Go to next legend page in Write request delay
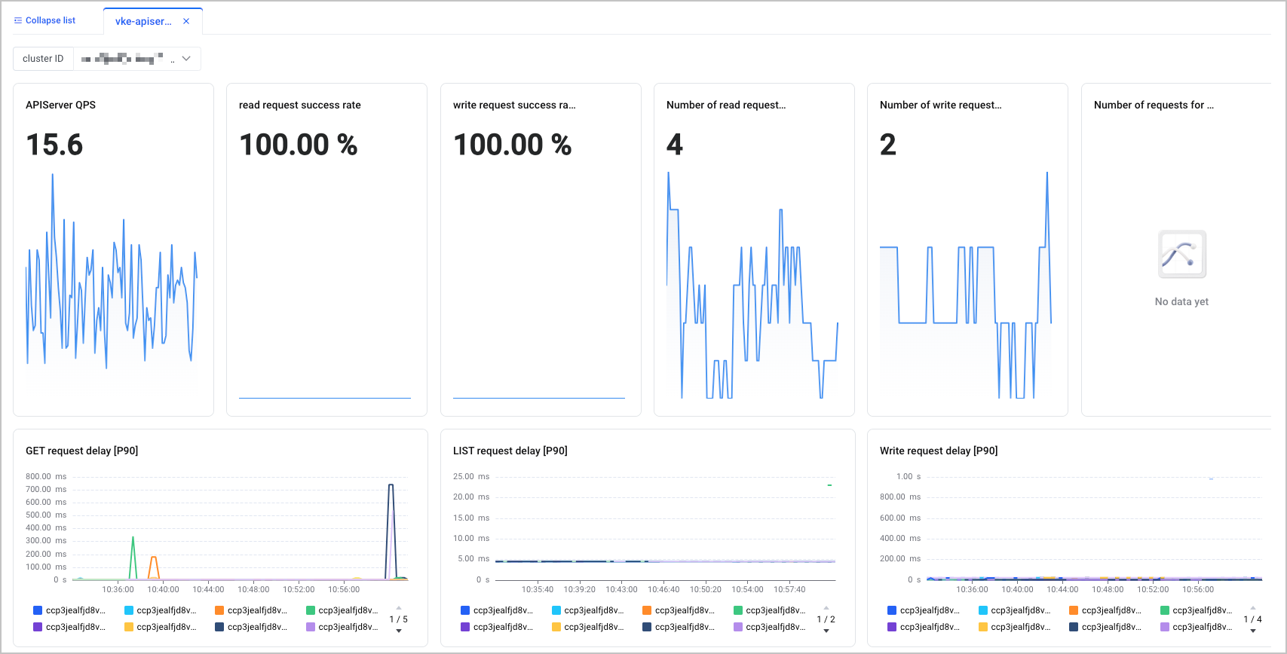 tap(1253, 631)
